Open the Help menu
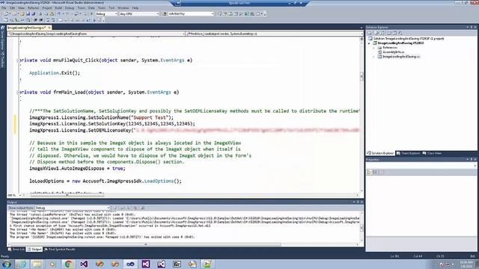This screenshot has height=269, width=479. point(135,8)
